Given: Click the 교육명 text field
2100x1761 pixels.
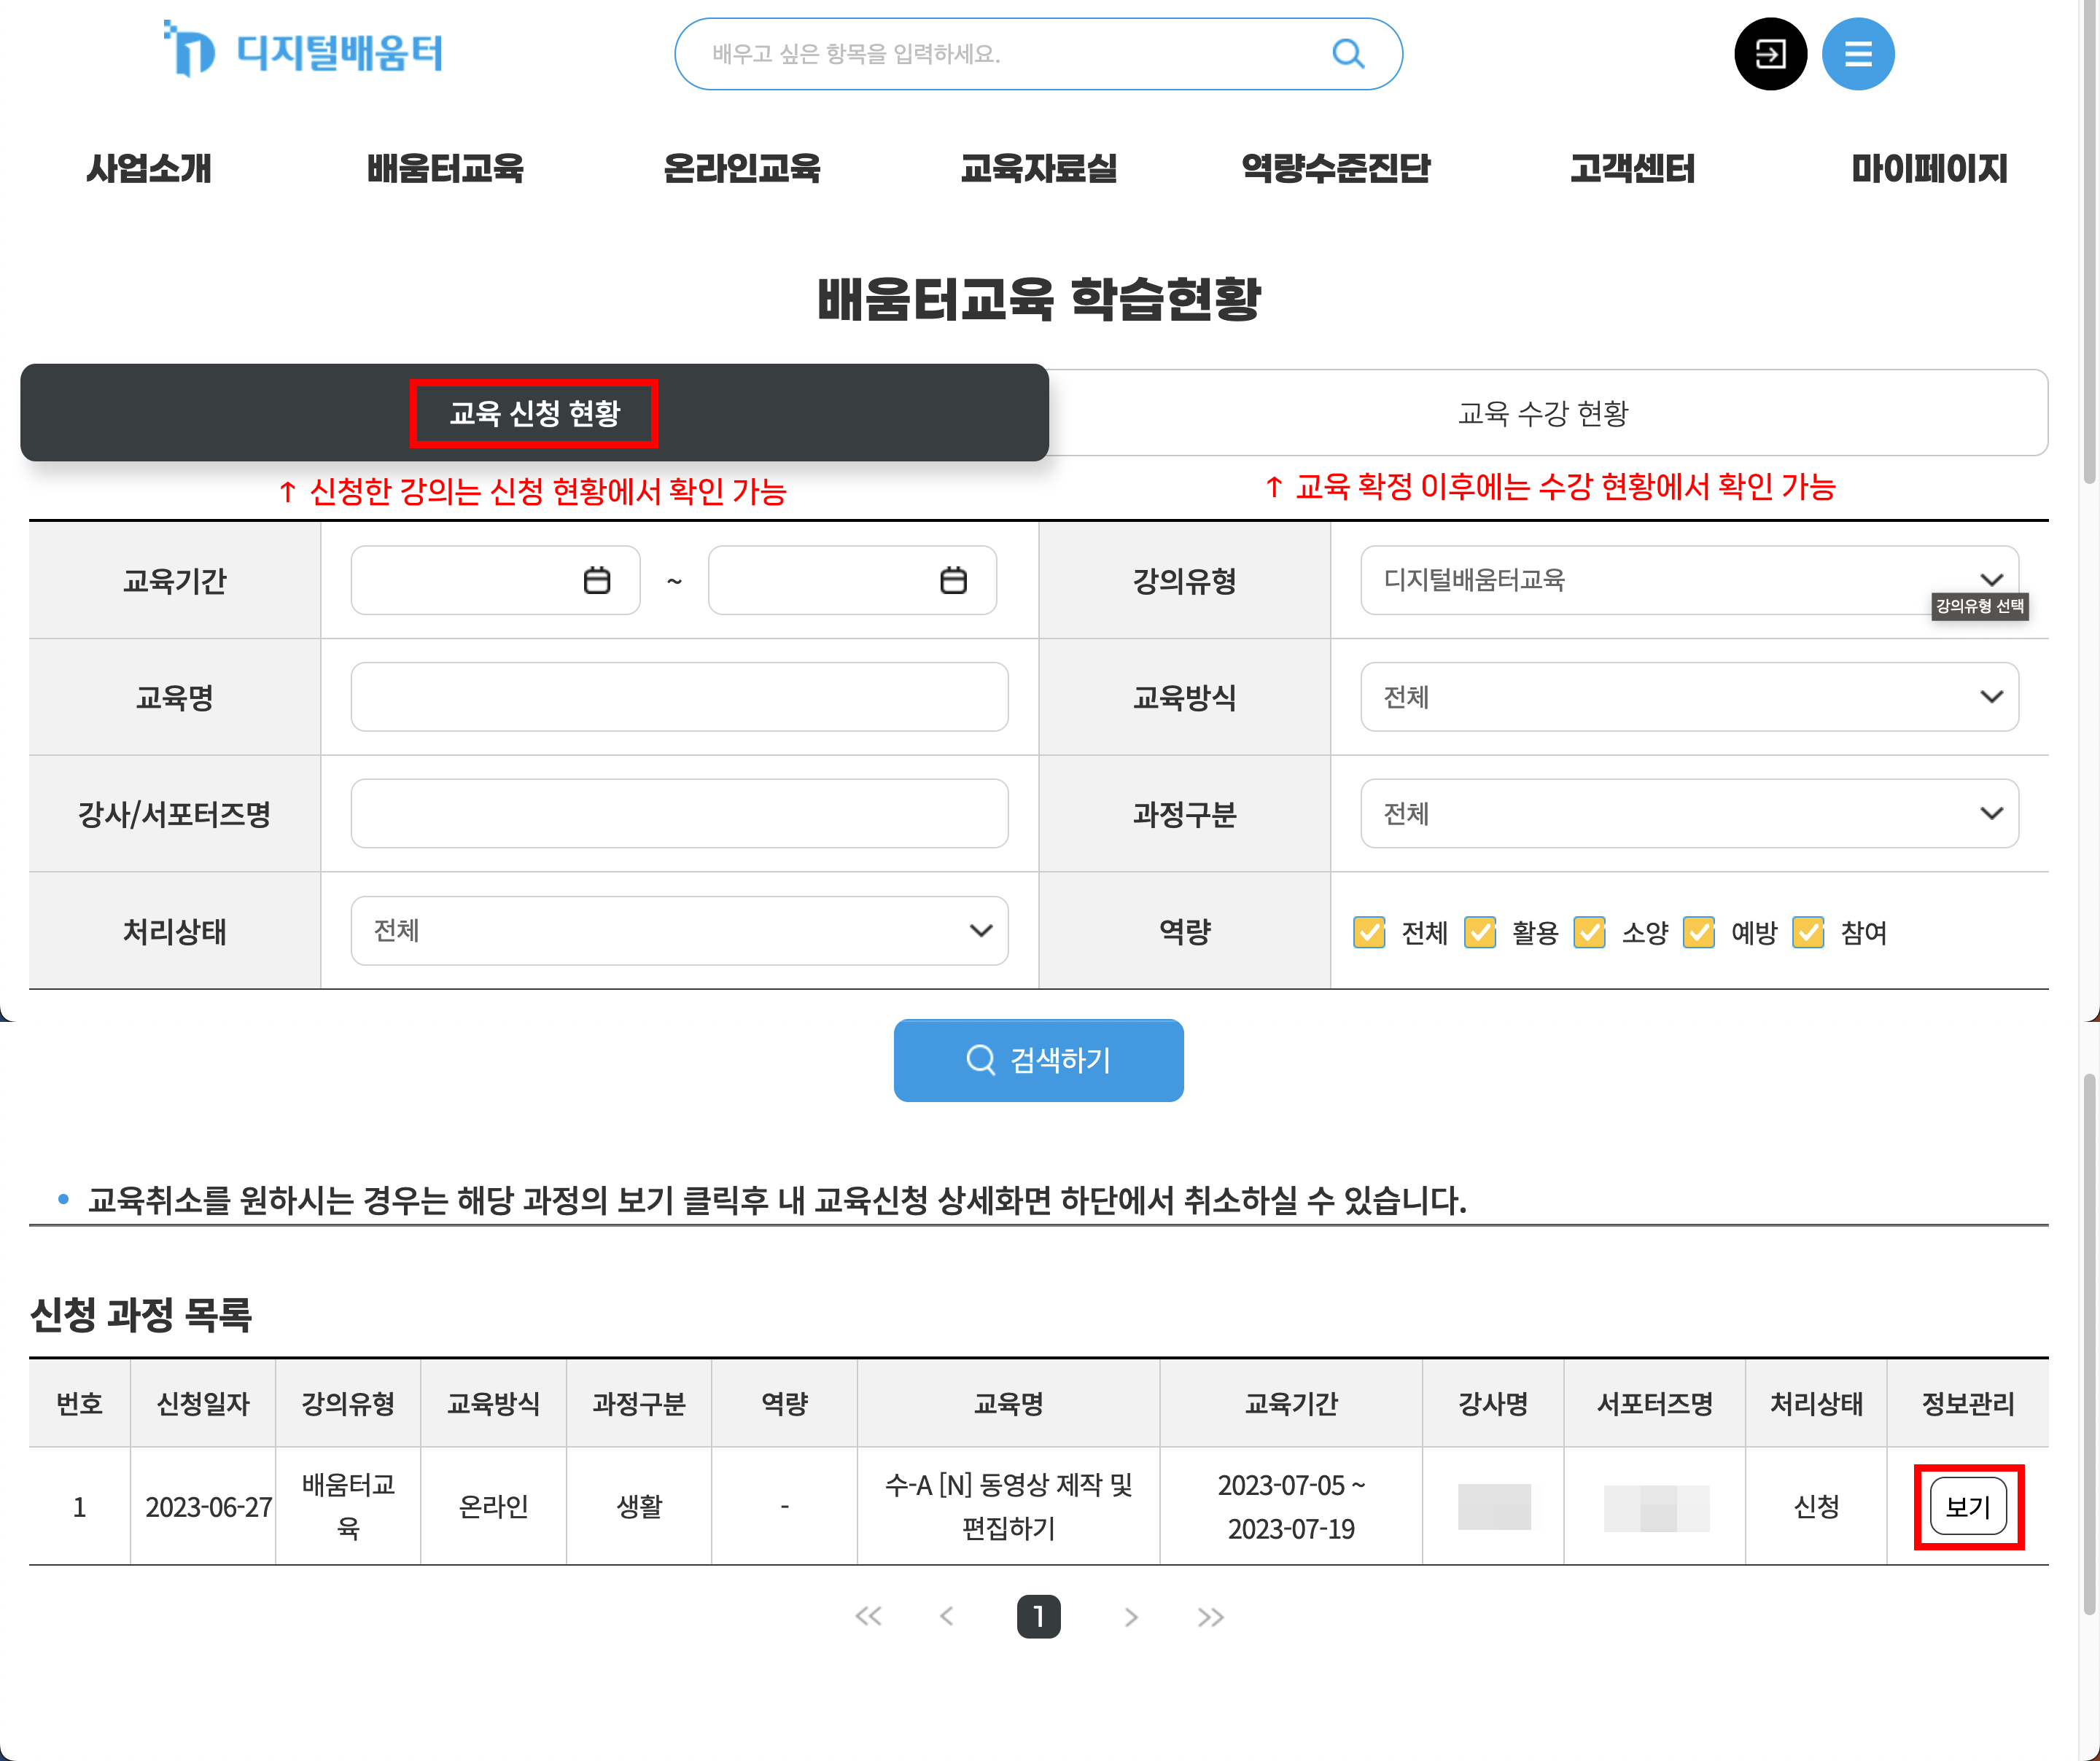Looking at the screenshot, I should (679, 697).
